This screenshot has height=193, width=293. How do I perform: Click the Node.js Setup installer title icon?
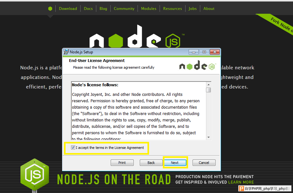(x=66, y=52)
